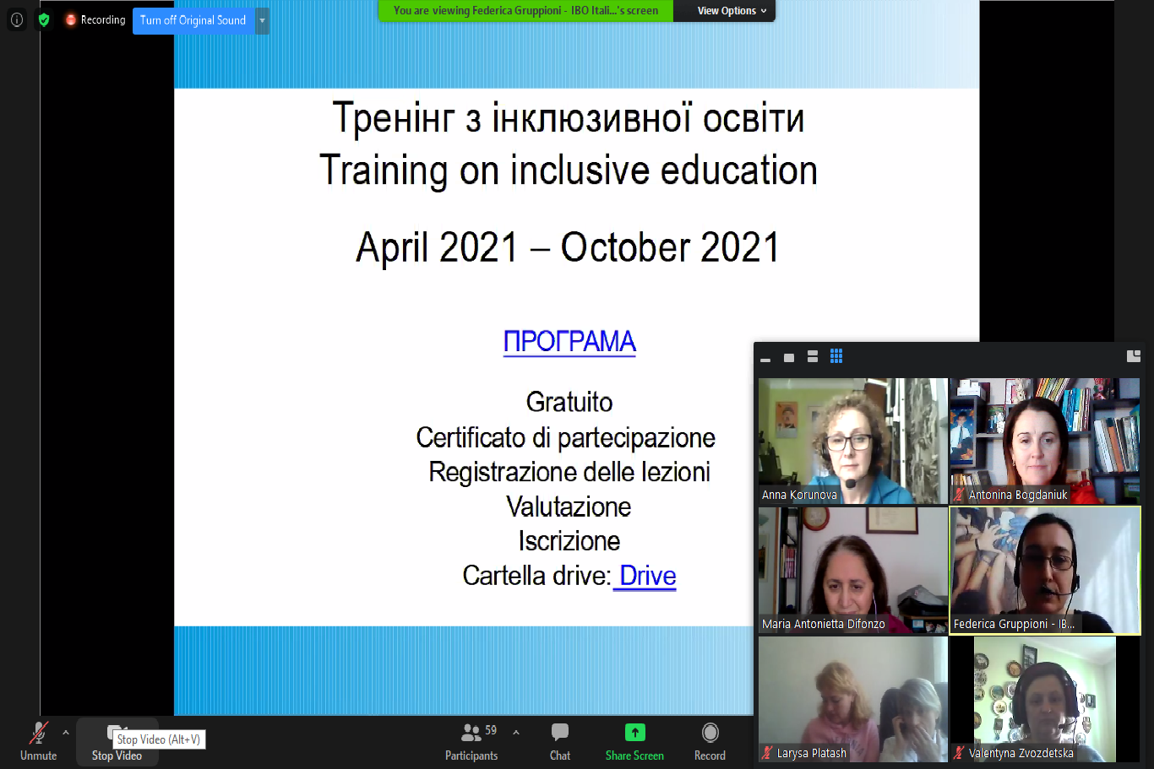
Task: Click the 'Training on inclusive education' heading
Action: click(x=569, y=171)
